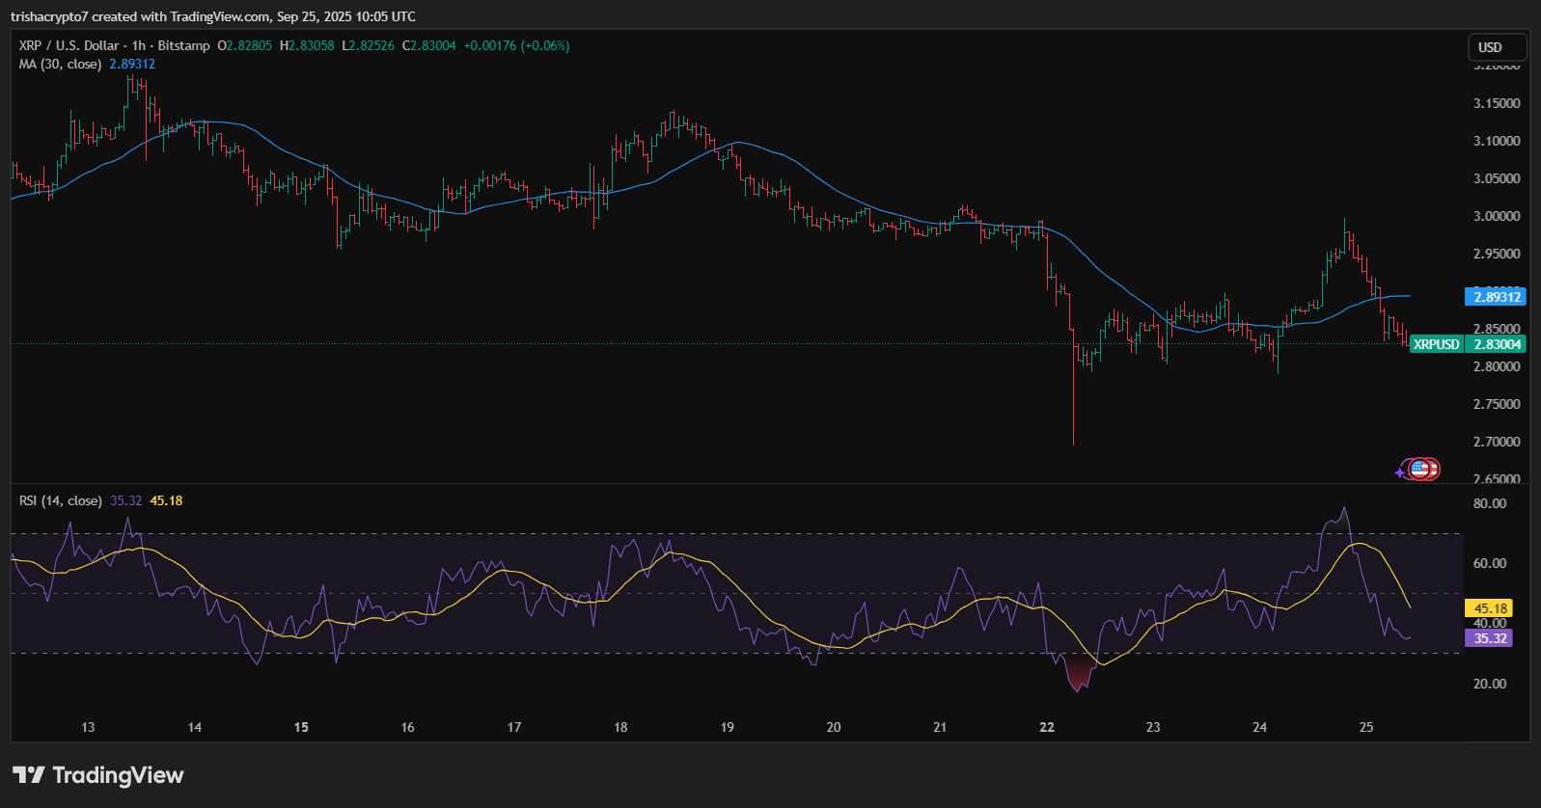Click the purple RSI 35.32 axis label
Image resolution: width=1541 pixels, height=808 pixels.
pyautogui.click(x=1490, y=638)
